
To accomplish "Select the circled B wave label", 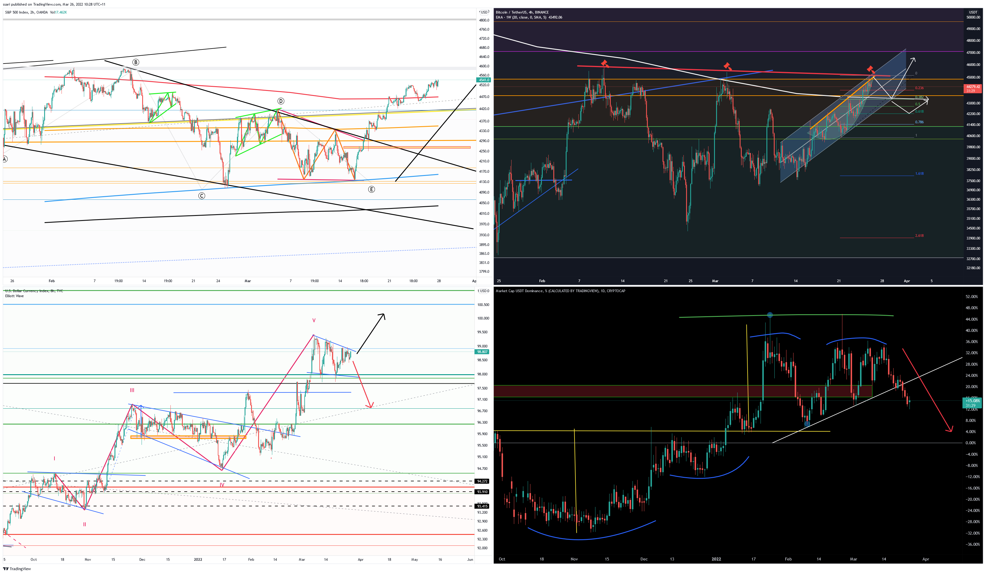I will point(135,62).
